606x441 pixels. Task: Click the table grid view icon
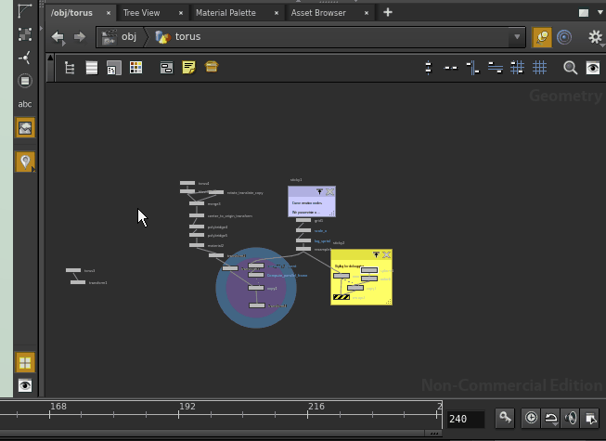click(x=136, y=68)
